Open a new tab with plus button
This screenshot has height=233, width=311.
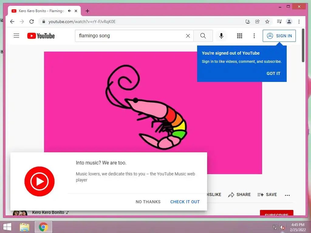pyautogui.click(x=87, y=11)
